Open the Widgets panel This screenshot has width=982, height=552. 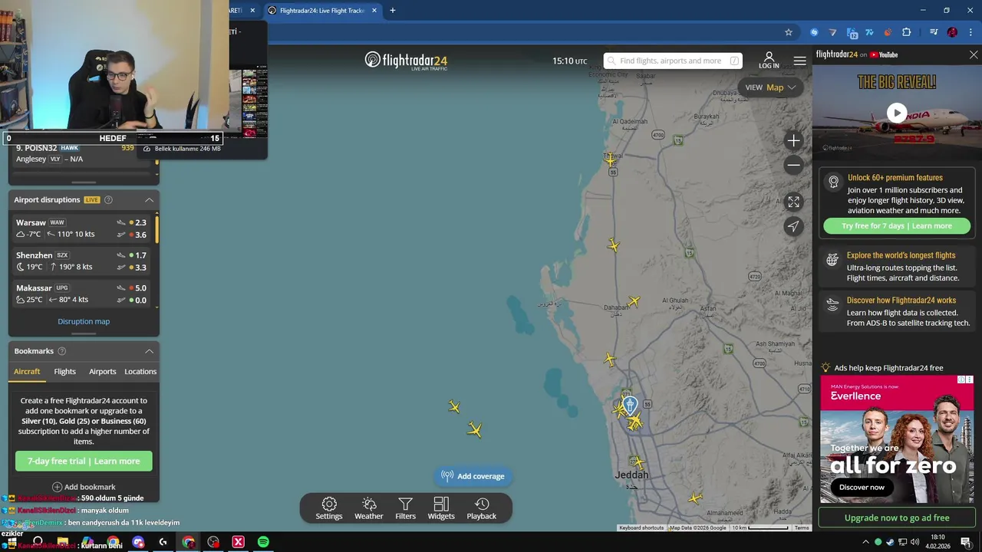click(x=441, y=508)
